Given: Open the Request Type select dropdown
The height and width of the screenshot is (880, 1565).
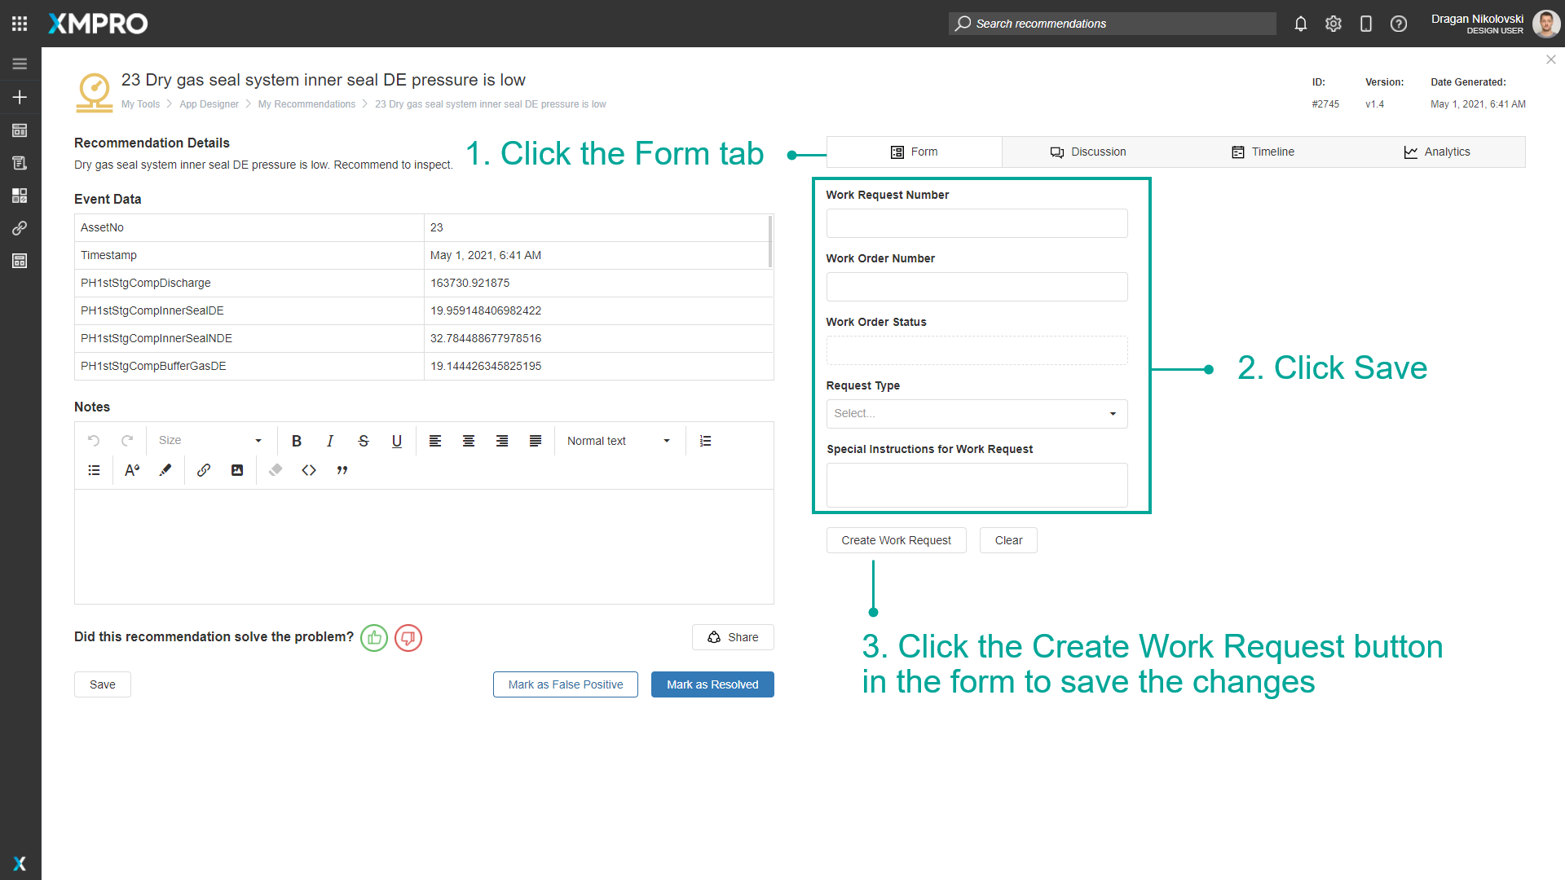Looking at the screenshot, I should pyautogui.click(x=976, y=414).
